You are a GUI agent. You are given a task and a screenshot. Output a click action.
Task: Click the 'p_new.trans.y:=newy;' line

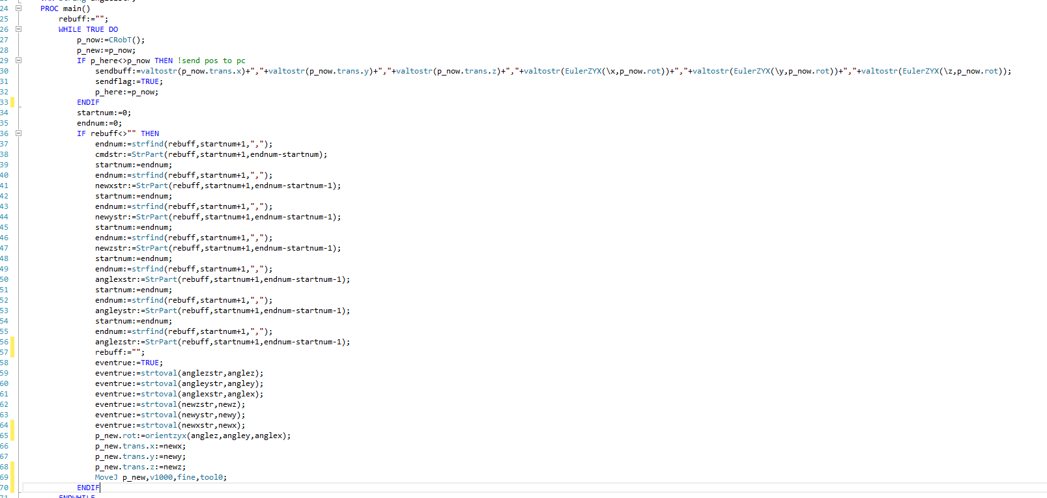click(141, 456)
